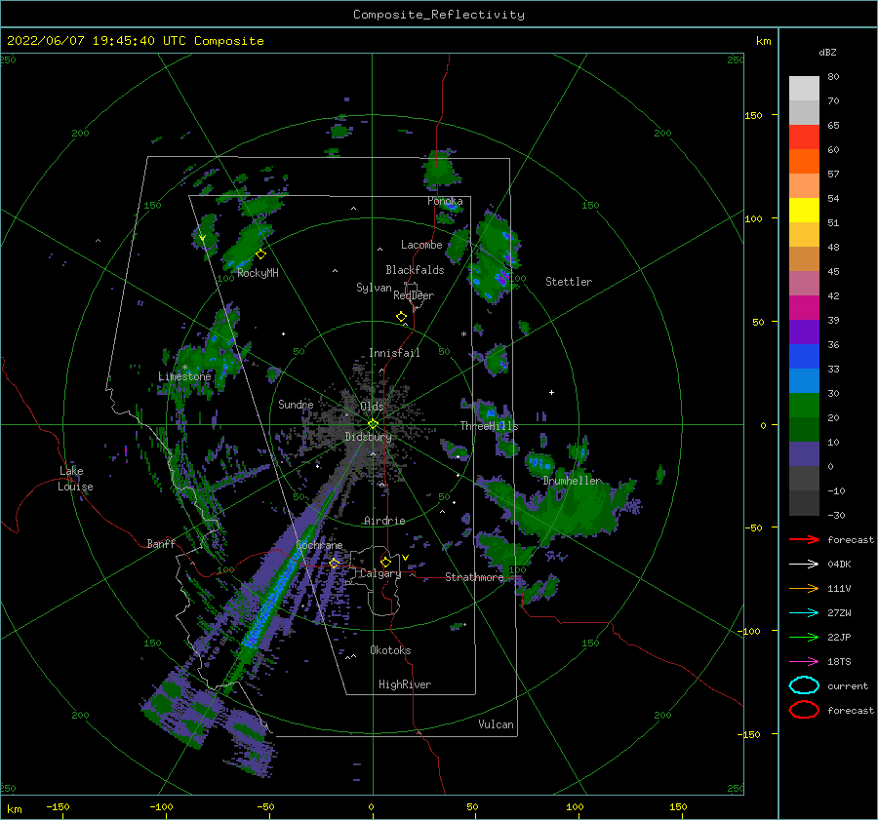Viewport: 878px width, 820px height.
Task: Click the yellow diamond marker near RockyMH
Action: [260, 254]
